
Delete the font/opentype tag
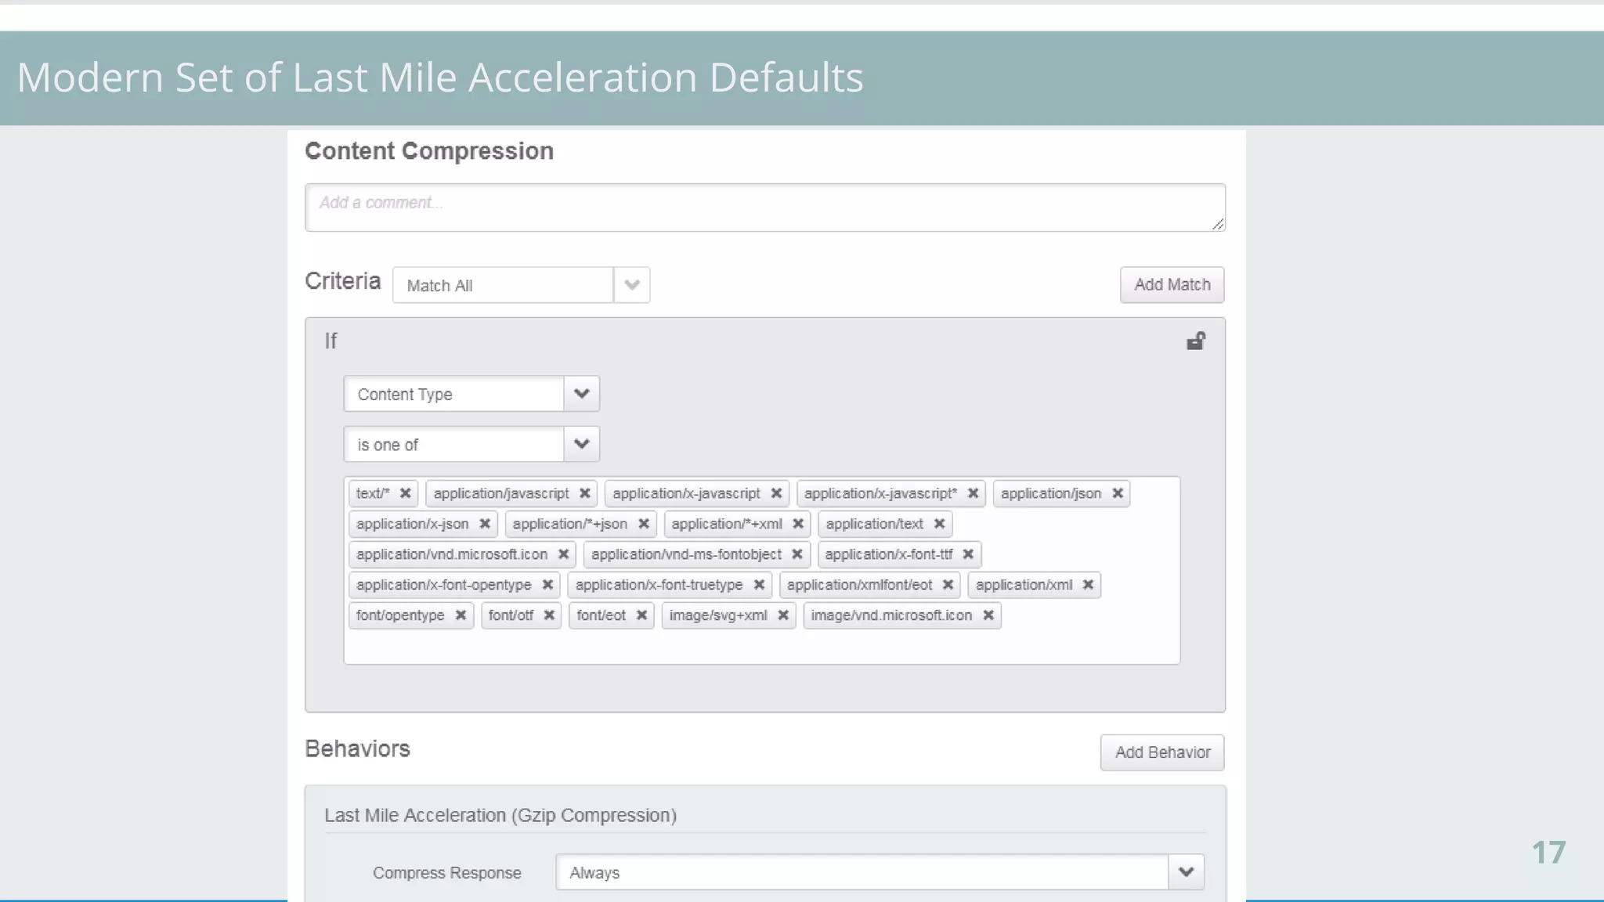click(461, 615)
